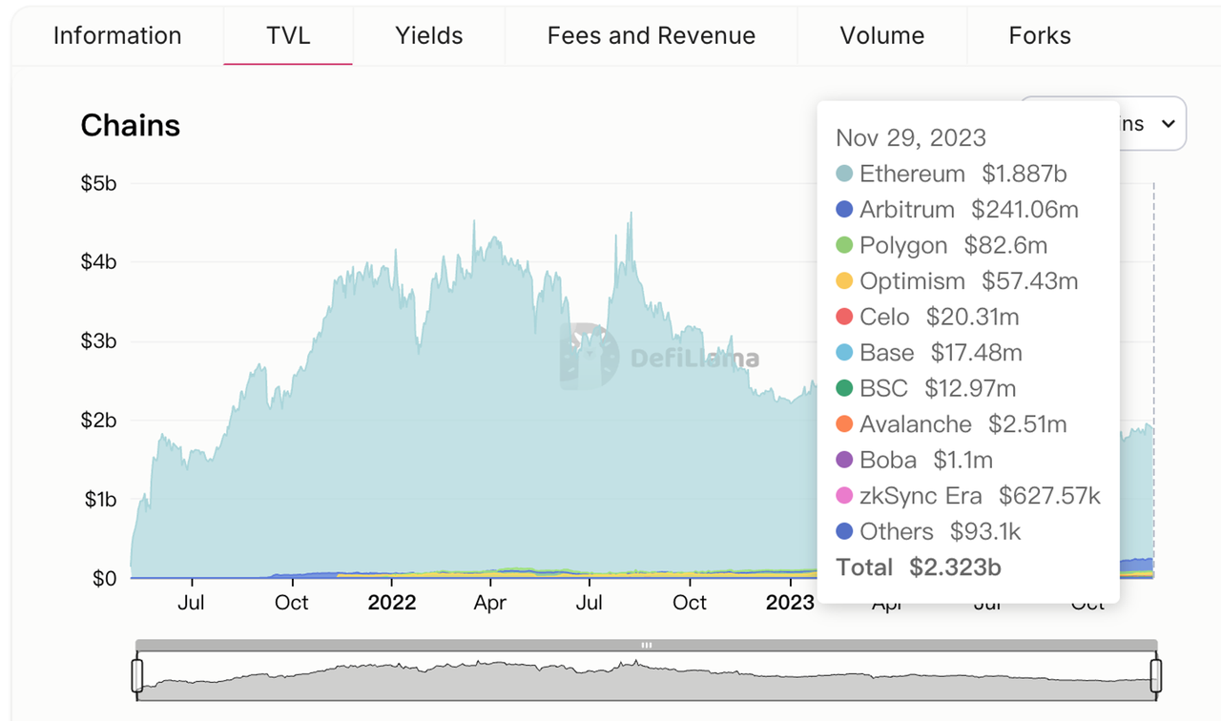Go to the Volume tab
This screenshot has height=721, width=1221.
(x=881, y=36)
